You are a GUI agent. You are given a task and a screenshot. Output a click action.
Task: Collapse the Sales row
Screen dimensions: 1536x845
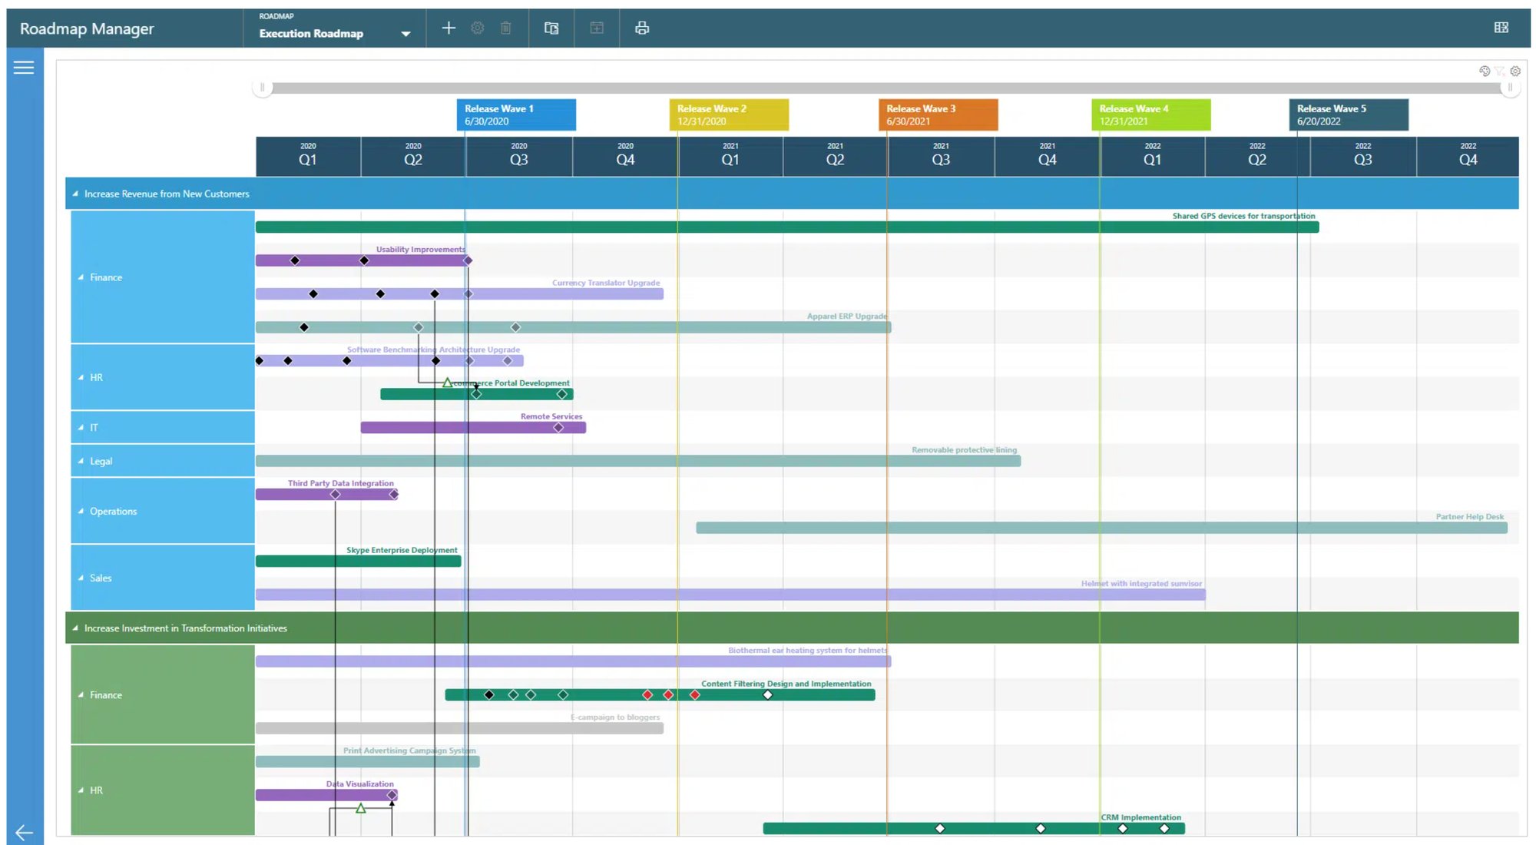click(81, 578)
